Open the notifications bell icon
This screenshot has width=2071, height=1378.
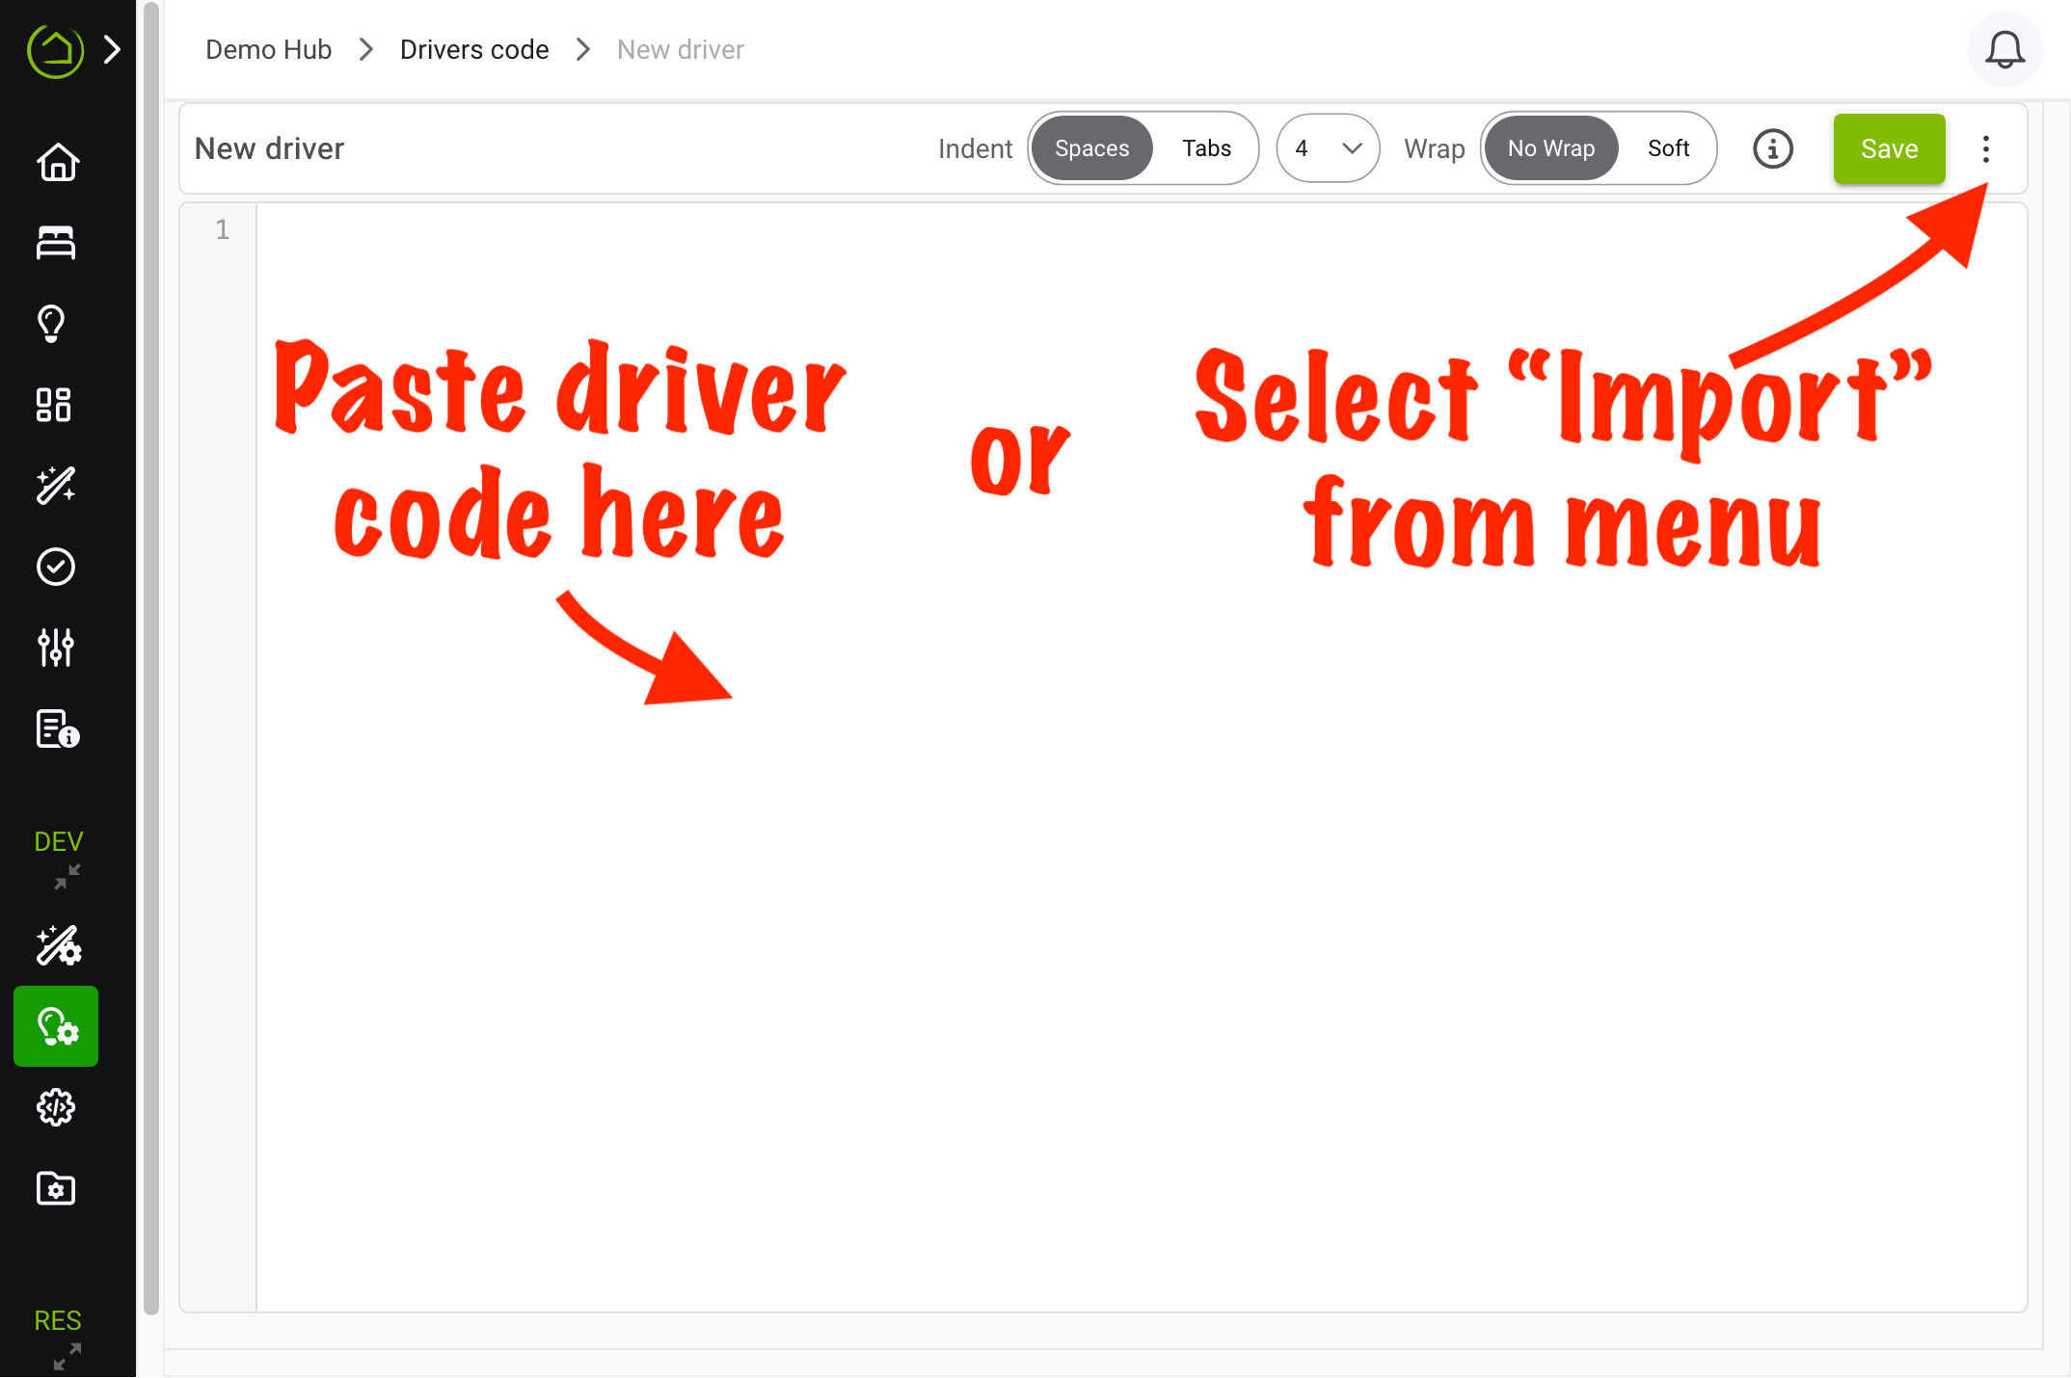pyautogui.click(x=2004, y=49)
